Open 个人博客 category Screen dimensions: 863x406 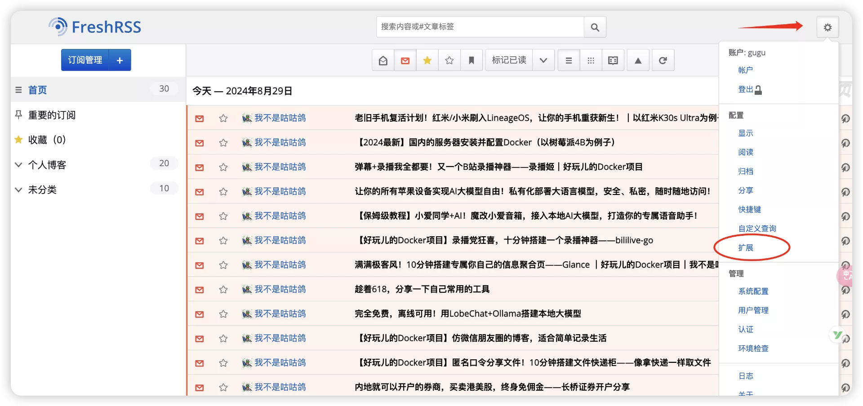47,165
